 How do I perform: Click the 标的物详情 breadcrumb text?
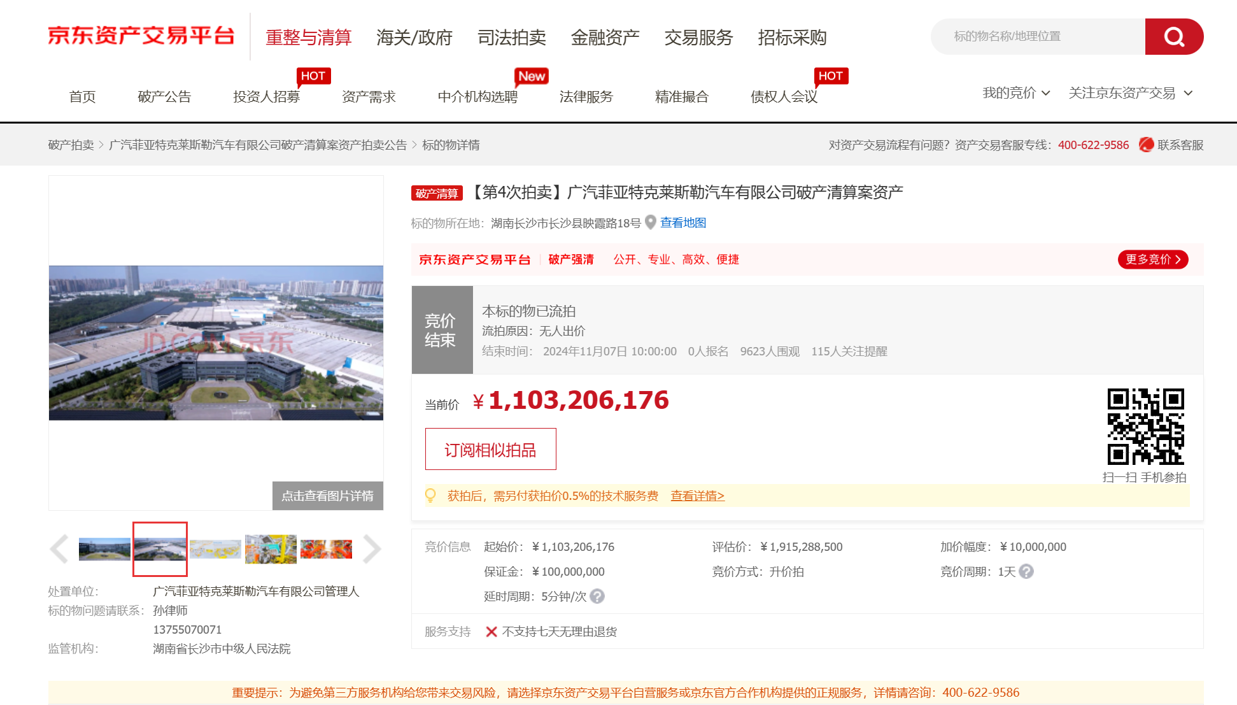(451, 145)
